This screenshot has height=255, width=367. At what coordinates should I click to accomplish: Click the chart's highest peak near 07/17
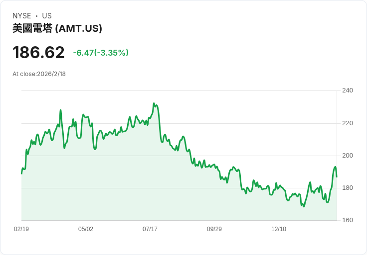154,103
